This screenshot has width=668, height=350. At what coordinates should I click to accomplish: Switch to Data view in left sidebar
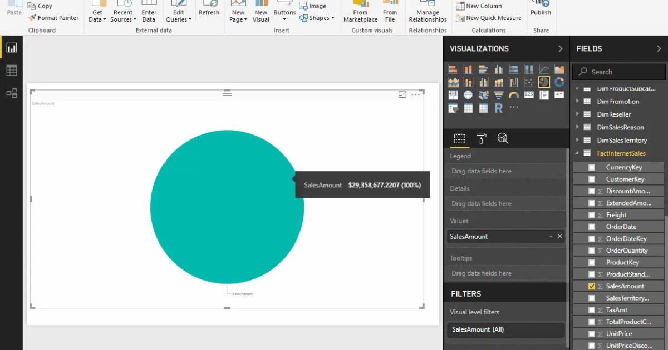coord(12,69)
